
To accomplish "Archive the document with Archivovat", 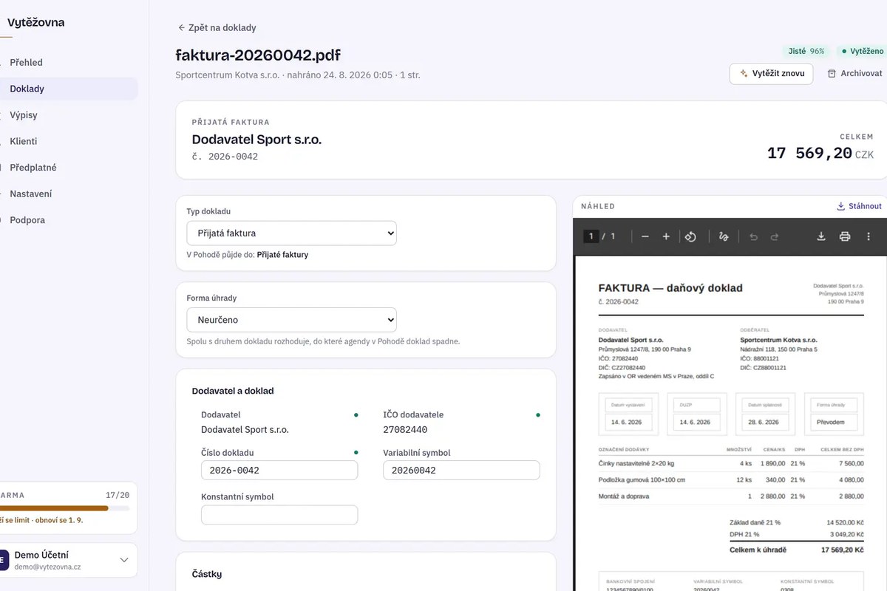I will [x=854, y=74].
